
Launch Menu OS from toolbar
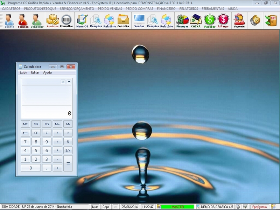point(82,20)
